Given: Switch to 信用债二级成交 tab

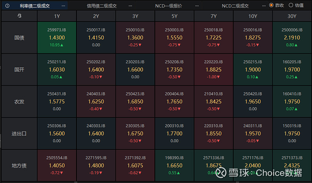Looking at the screenshot, I should 102,6.
